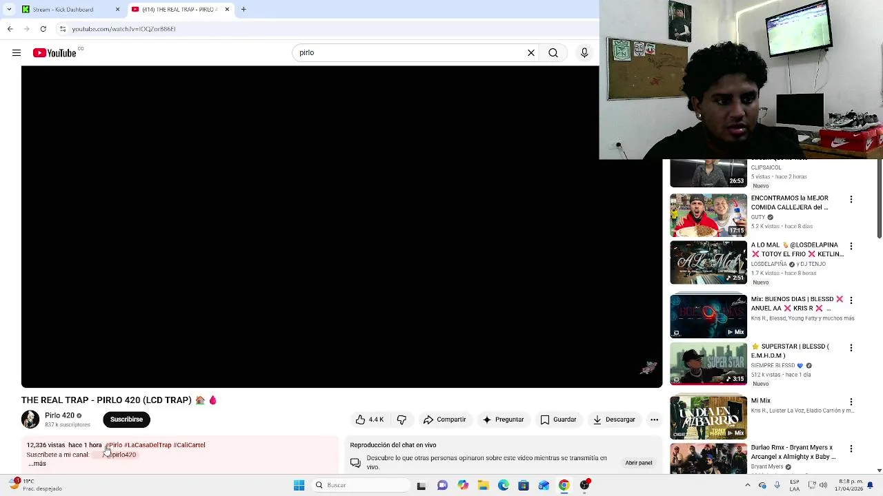Viewport: 883px width, 496px height.
Task: Dislike the video with thumbs down
Action: (401, 420)
